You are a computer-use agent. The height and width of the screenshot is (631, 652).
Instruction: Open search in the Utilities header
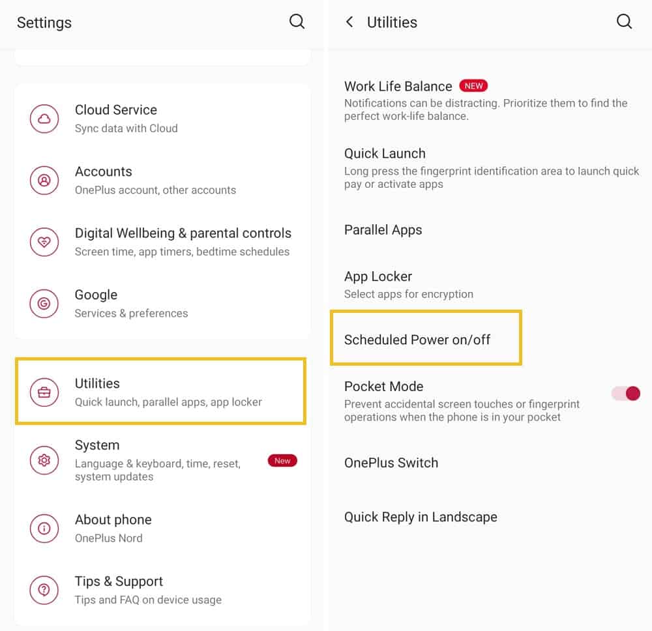click(624, 22)
